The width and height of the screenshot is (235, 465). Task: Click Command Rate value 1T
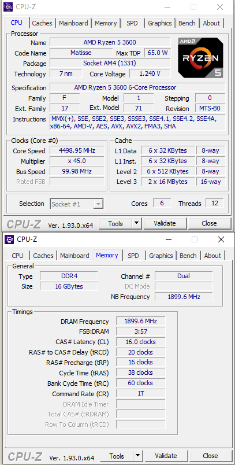140,393
